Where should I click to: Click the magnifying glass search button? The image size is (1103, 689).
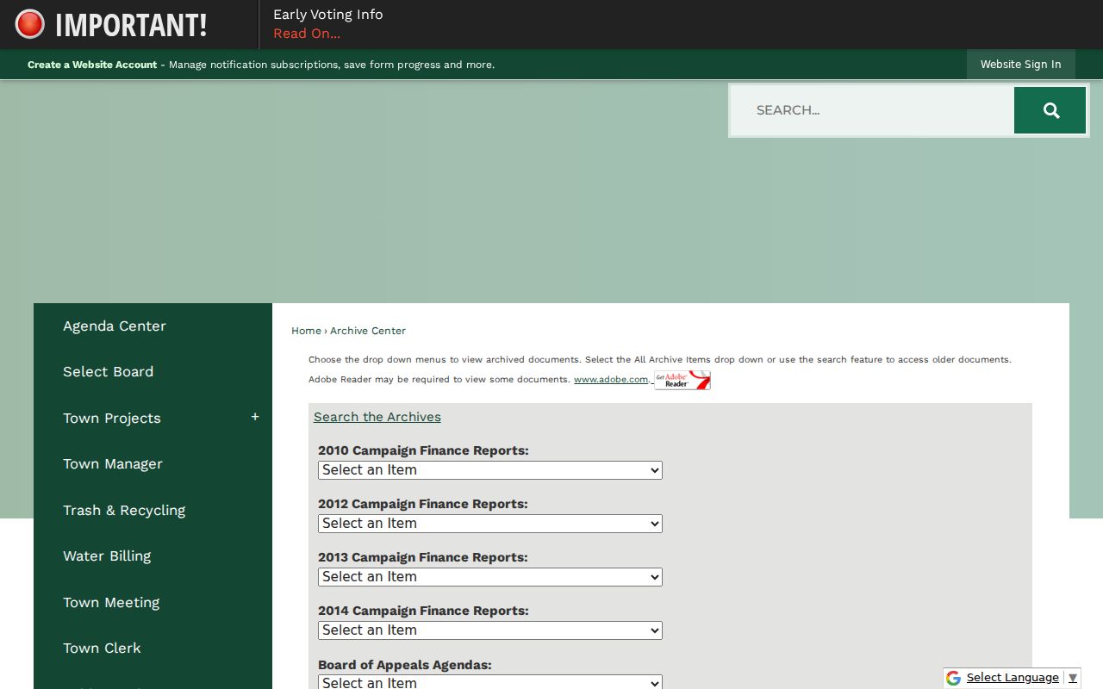coord(1050,110)
